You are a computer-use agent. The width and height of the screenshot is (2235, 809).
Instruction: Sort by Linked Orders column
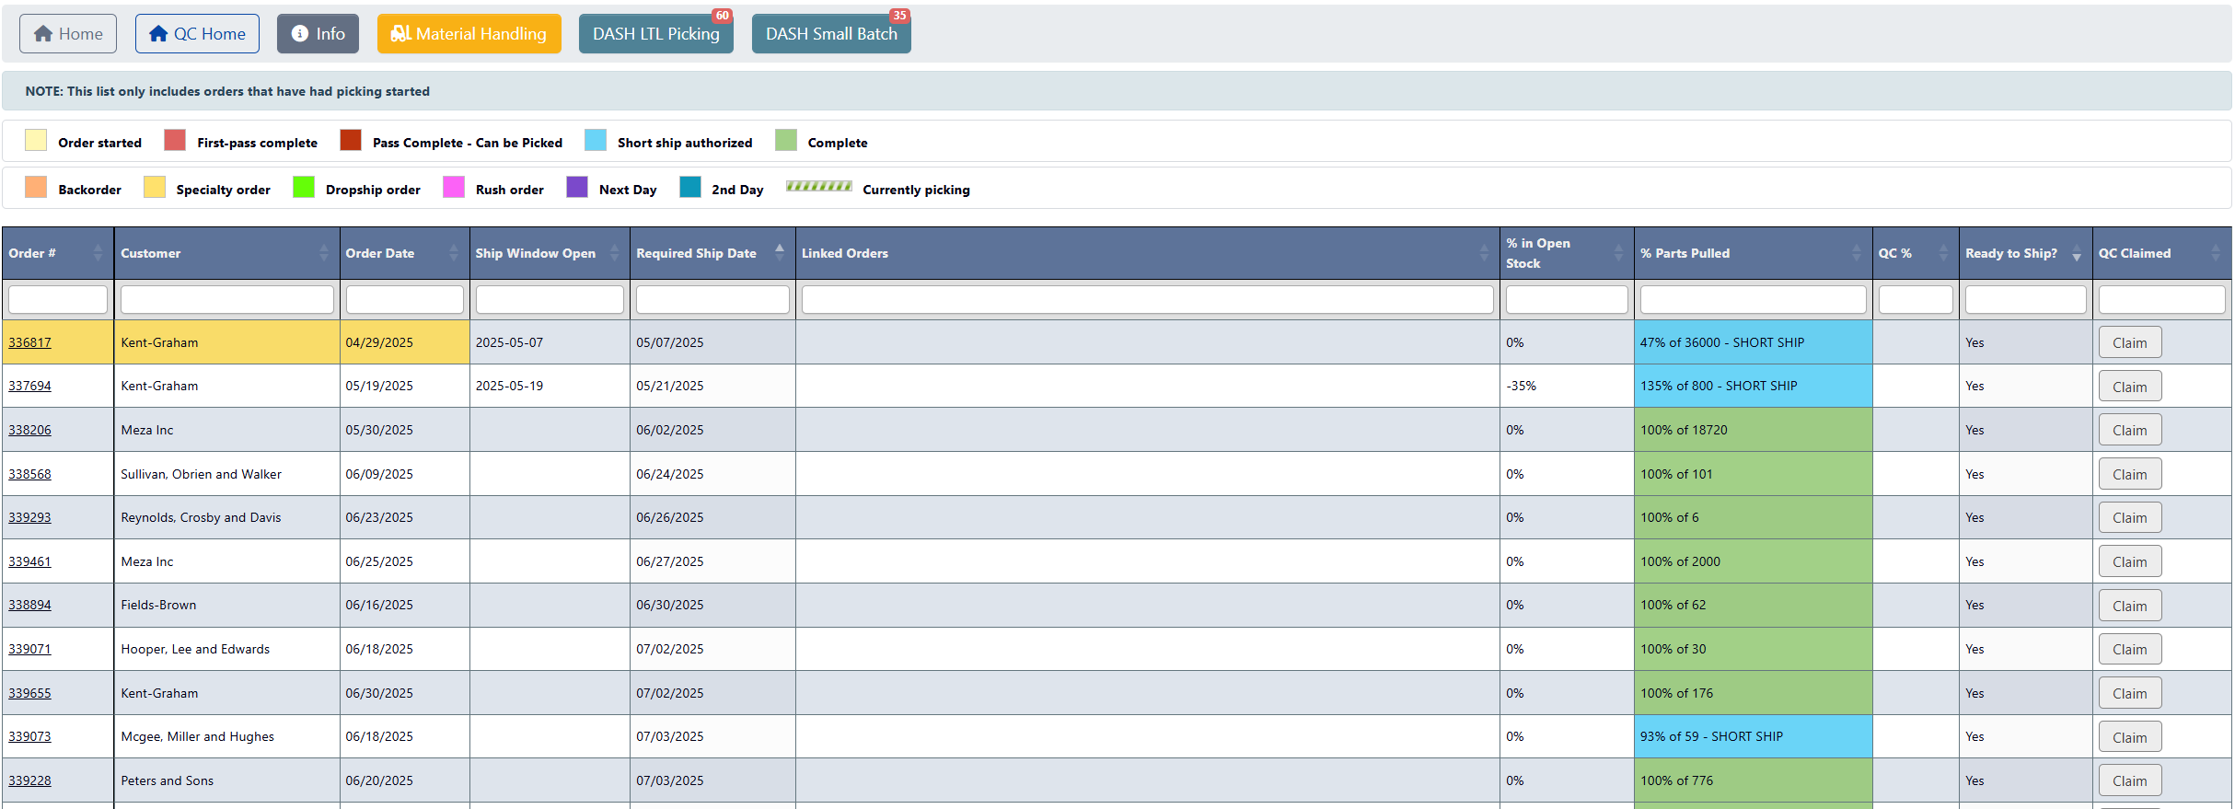(x=1147, y=253)
